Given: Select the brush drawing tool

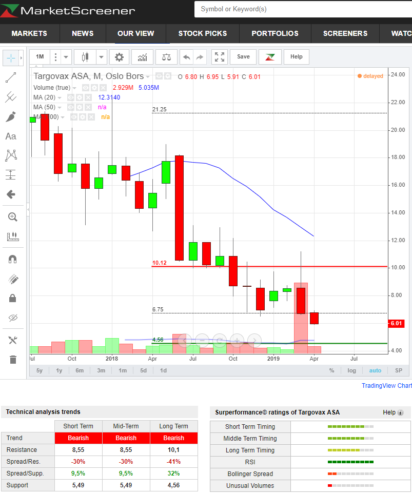Looking at the screenshot, I should click(x=11, y=116).
